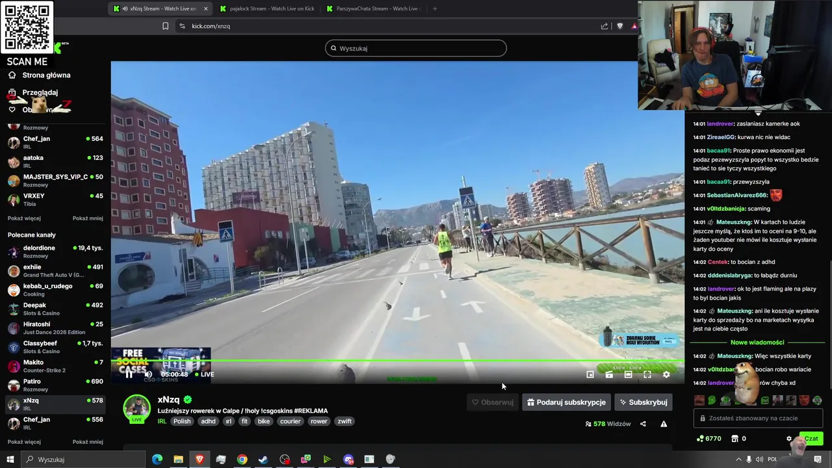Open the video player settings gear
Image resolution: width=832 pixels, height=468 pixels.
pyautogui.click(x=666, y=374)
